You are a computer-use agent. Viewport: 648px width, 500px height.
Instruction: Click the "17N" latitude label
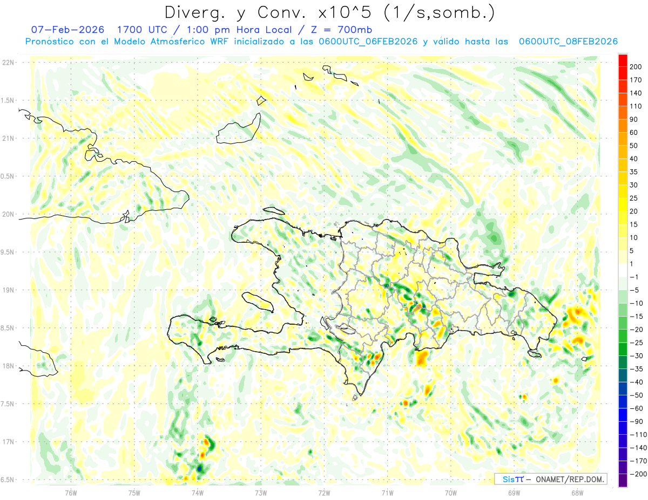click(8, 442)
